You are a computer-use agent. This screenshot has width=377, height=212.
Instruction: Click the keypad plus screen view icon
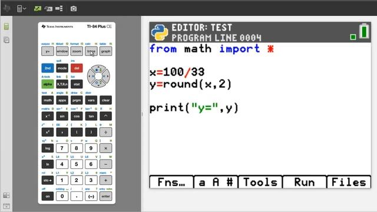coord(48,9)
